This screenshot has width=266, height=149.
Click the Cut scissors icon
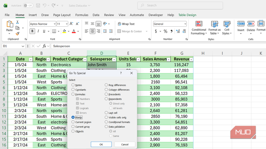tap(17, 22)
